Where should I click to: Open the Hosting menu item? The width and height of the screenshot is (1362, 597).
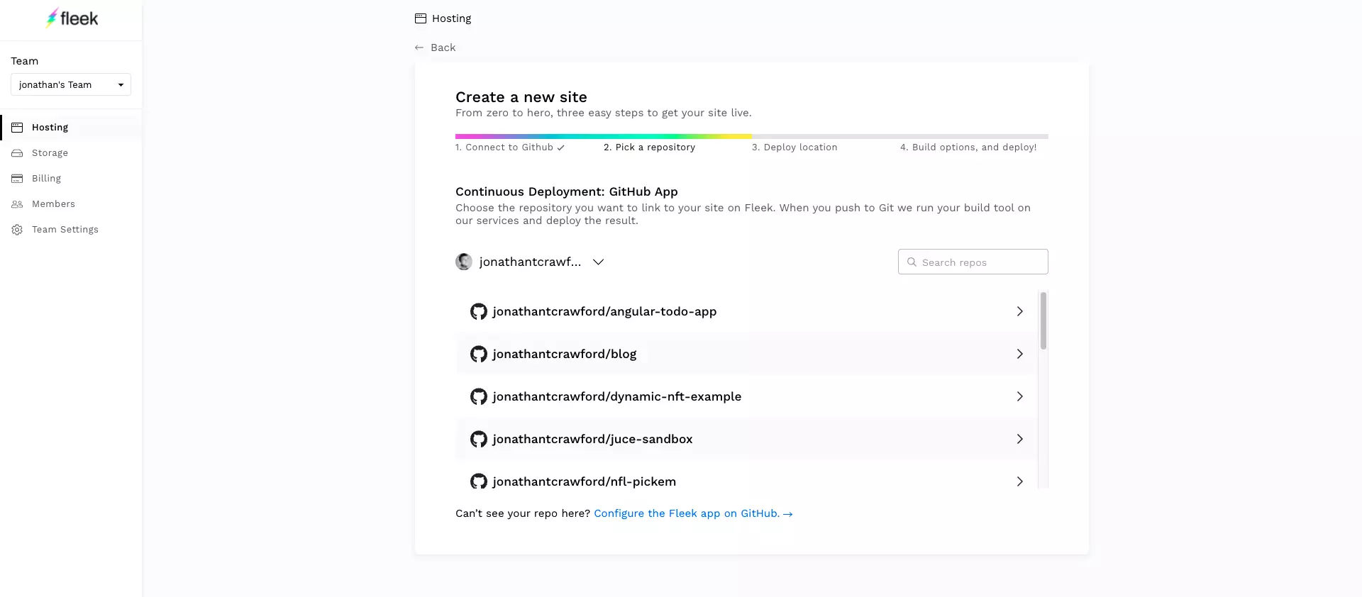71,128
